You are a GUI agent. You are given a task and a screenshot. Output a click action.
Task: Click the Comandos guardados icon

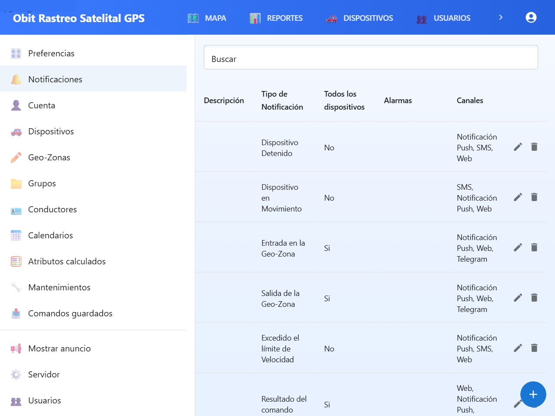(x=16, y=314)
